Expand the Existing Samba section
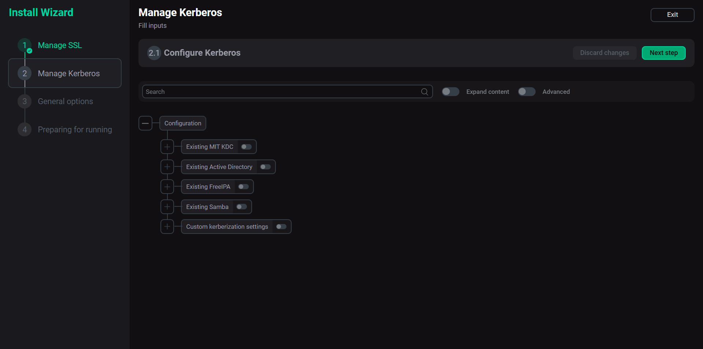The height and width of the screenshot is (349, 703). 167,207
